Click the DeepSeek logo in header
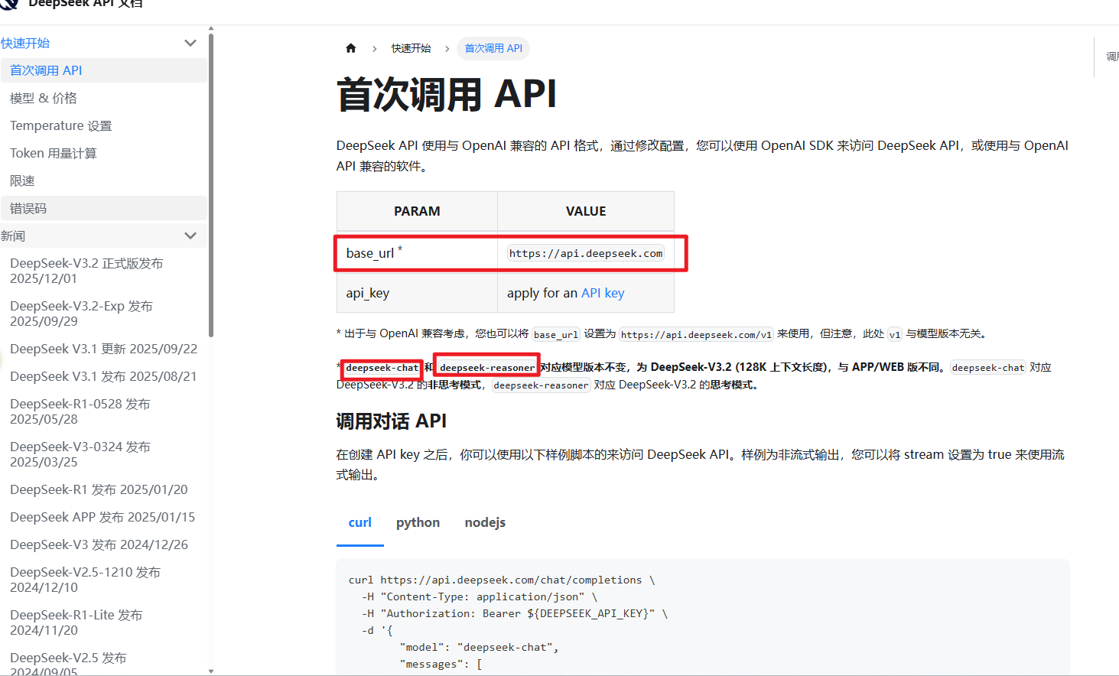Viewport: 1119px width, 676px height. [x=9, y=4]
